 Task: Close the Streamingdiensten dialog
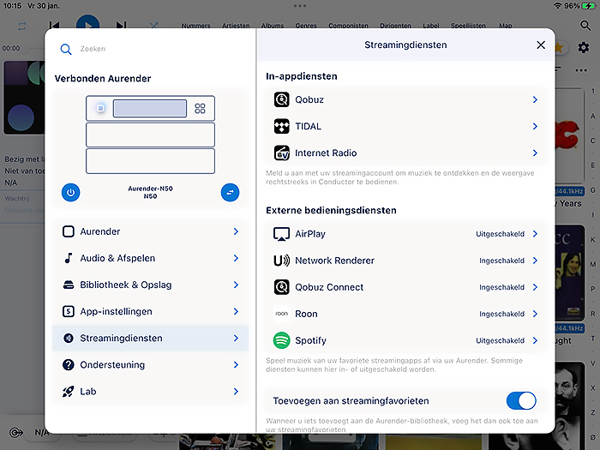(541, 45)
